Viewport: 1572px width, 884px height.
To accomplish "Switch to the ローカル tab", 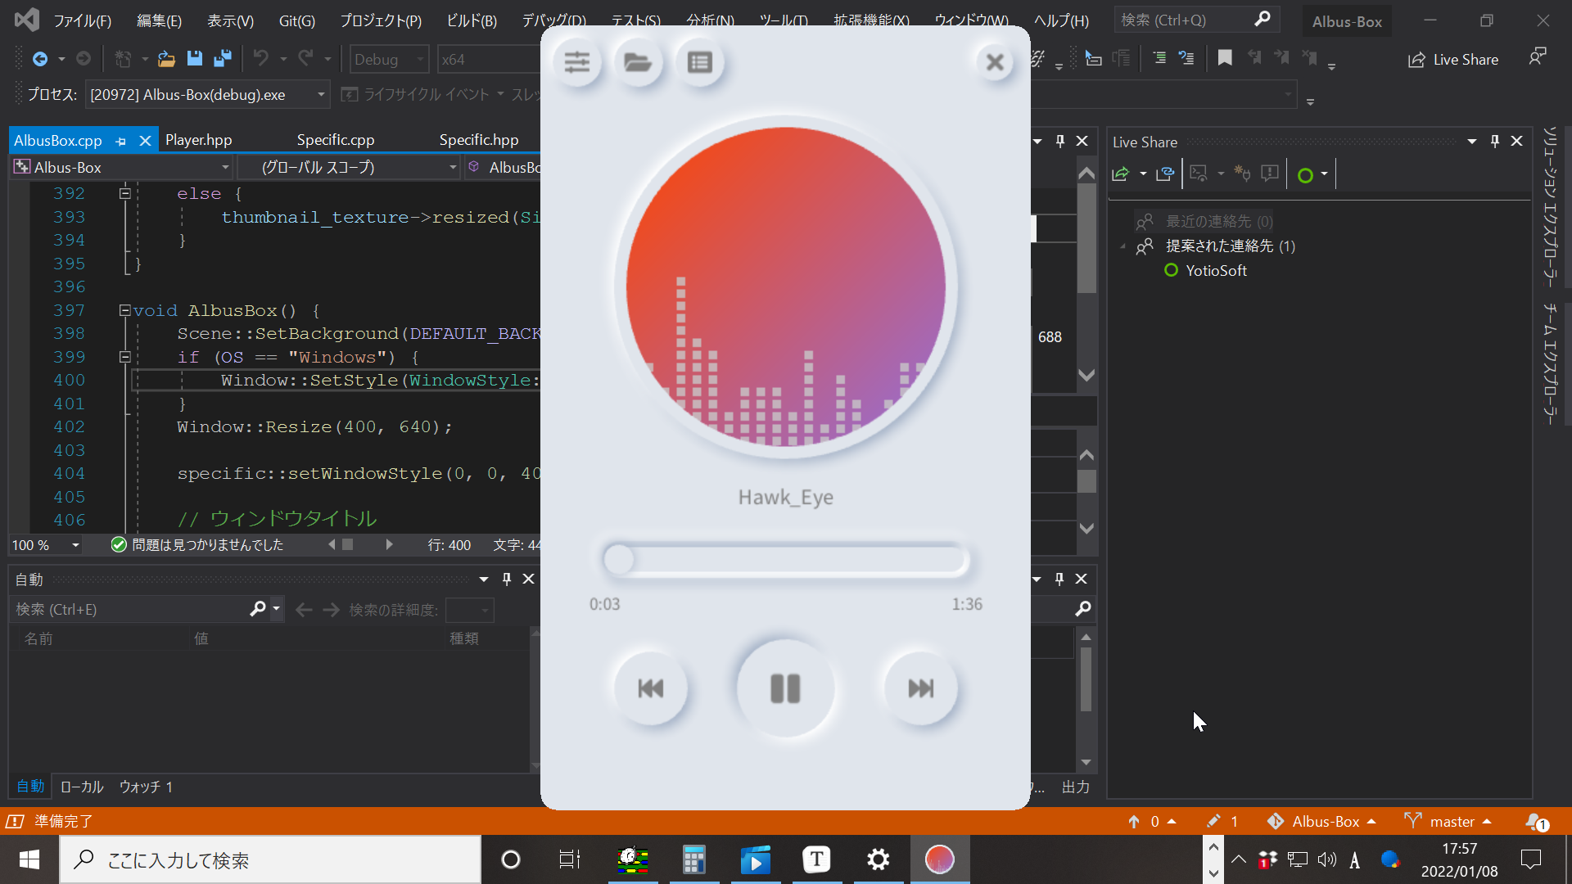I will pyautogui.click(x=82, y=787).
